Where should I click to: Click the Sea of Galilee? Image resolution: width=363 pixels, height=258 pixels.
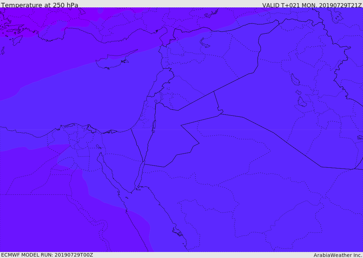(156, 102)
